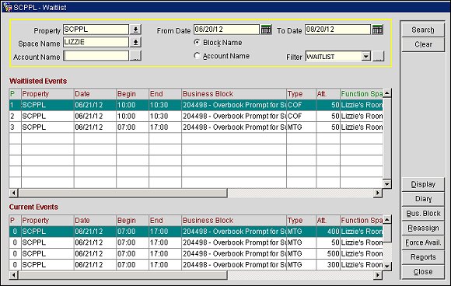Select waitlisted event row with priority 1
The width and height of the screenshot is (451, 286).
pos(196,105)
